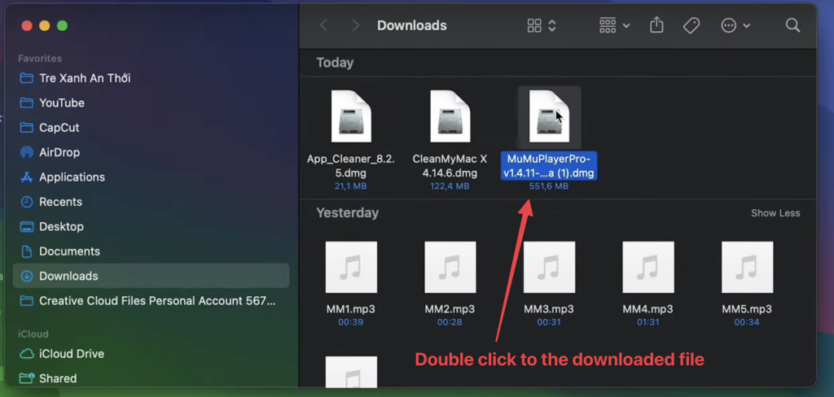Open the More actions ellipsis menu
The height and width of the screenshot is (397, 834).
(x=735, y=25)
